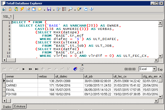Viewport: 165px width, 110px height.
Task: Go to next record arrow
Action: [x=23, y=69]
